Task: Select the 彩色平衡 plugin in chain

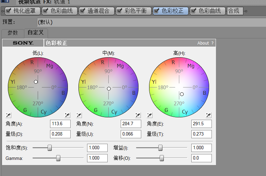Action: pyautogui.click(x=135, y=11)
